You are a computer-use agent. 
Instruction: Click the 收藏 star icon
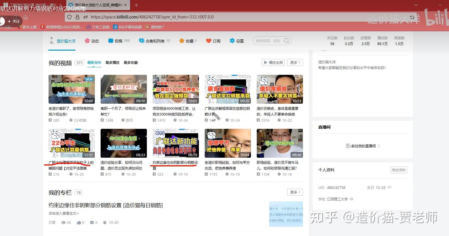(181, 41)
